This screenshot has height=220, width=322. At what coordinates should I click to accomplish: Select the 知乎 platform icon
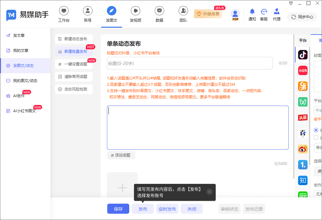[303, 180]
